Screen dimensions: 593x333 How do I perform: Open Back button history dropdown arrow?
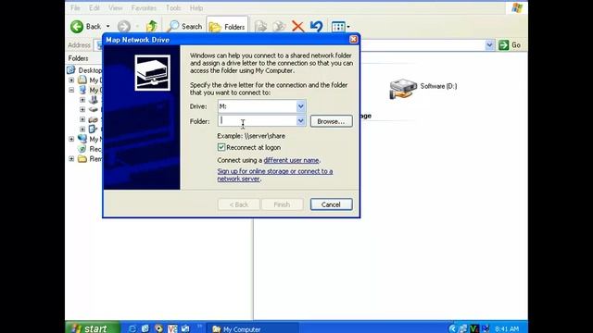(x=107, y=27)
